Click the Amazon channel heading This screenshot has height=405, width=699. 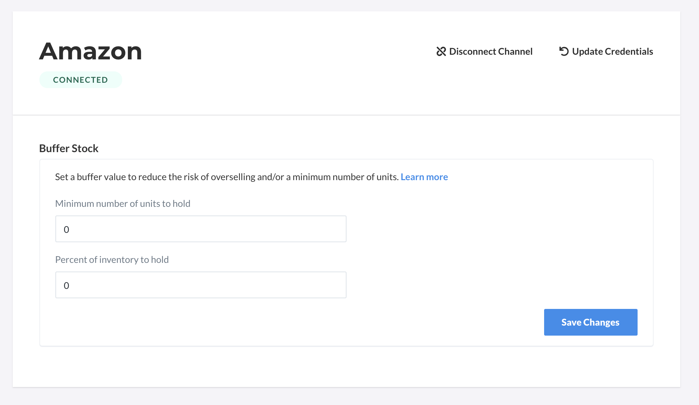pos(90,51)
